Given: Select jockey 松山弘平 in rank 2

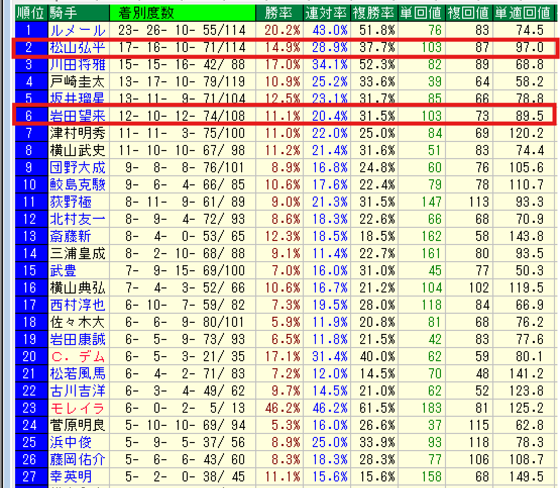Looking at the screenshot, I should pos(78,47).
